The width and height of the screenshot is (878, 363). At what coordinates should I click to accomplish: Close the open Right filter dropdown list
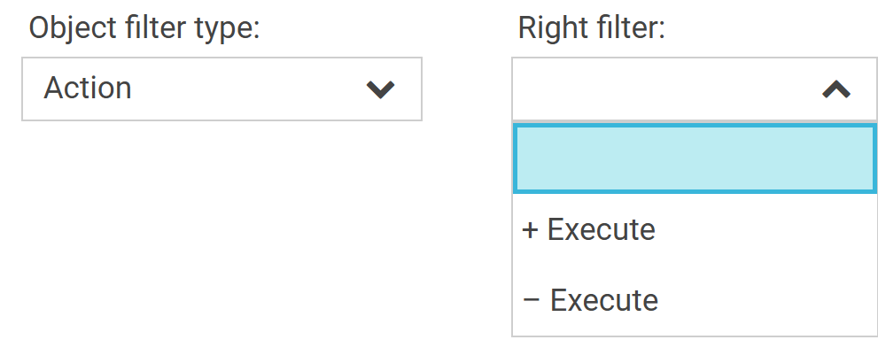click(836, 89)
